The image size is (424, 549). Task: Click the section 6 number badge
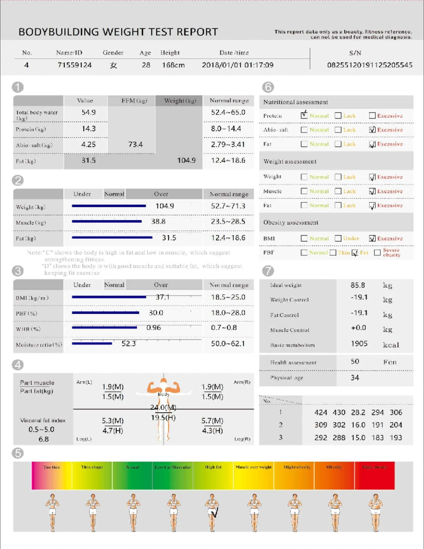tap(268, 87)
